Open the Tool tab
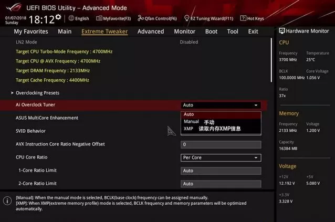This screenshot has height=222, width=335. [233, 31]
